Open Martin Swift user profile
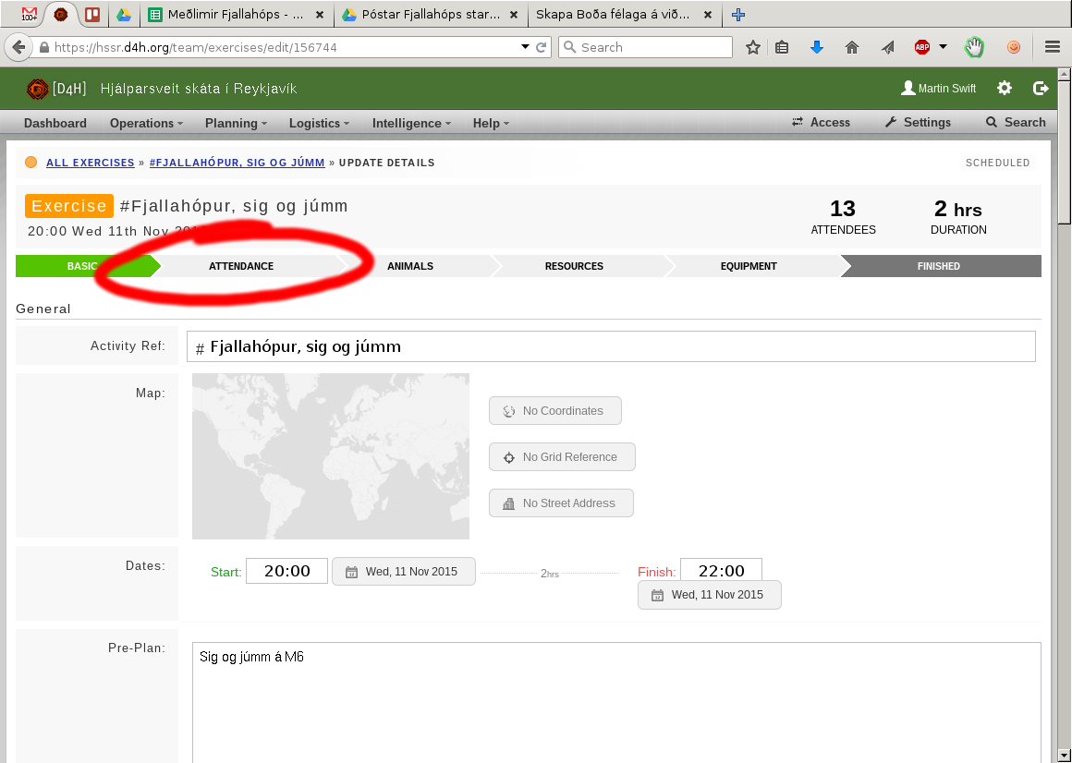This screenshot has width=1072, height=763. [938, 88]
